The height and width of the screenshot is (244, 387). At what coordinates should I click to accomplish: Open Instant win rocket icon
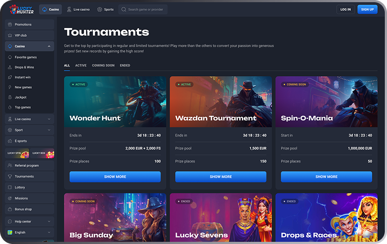coord(10,77)
